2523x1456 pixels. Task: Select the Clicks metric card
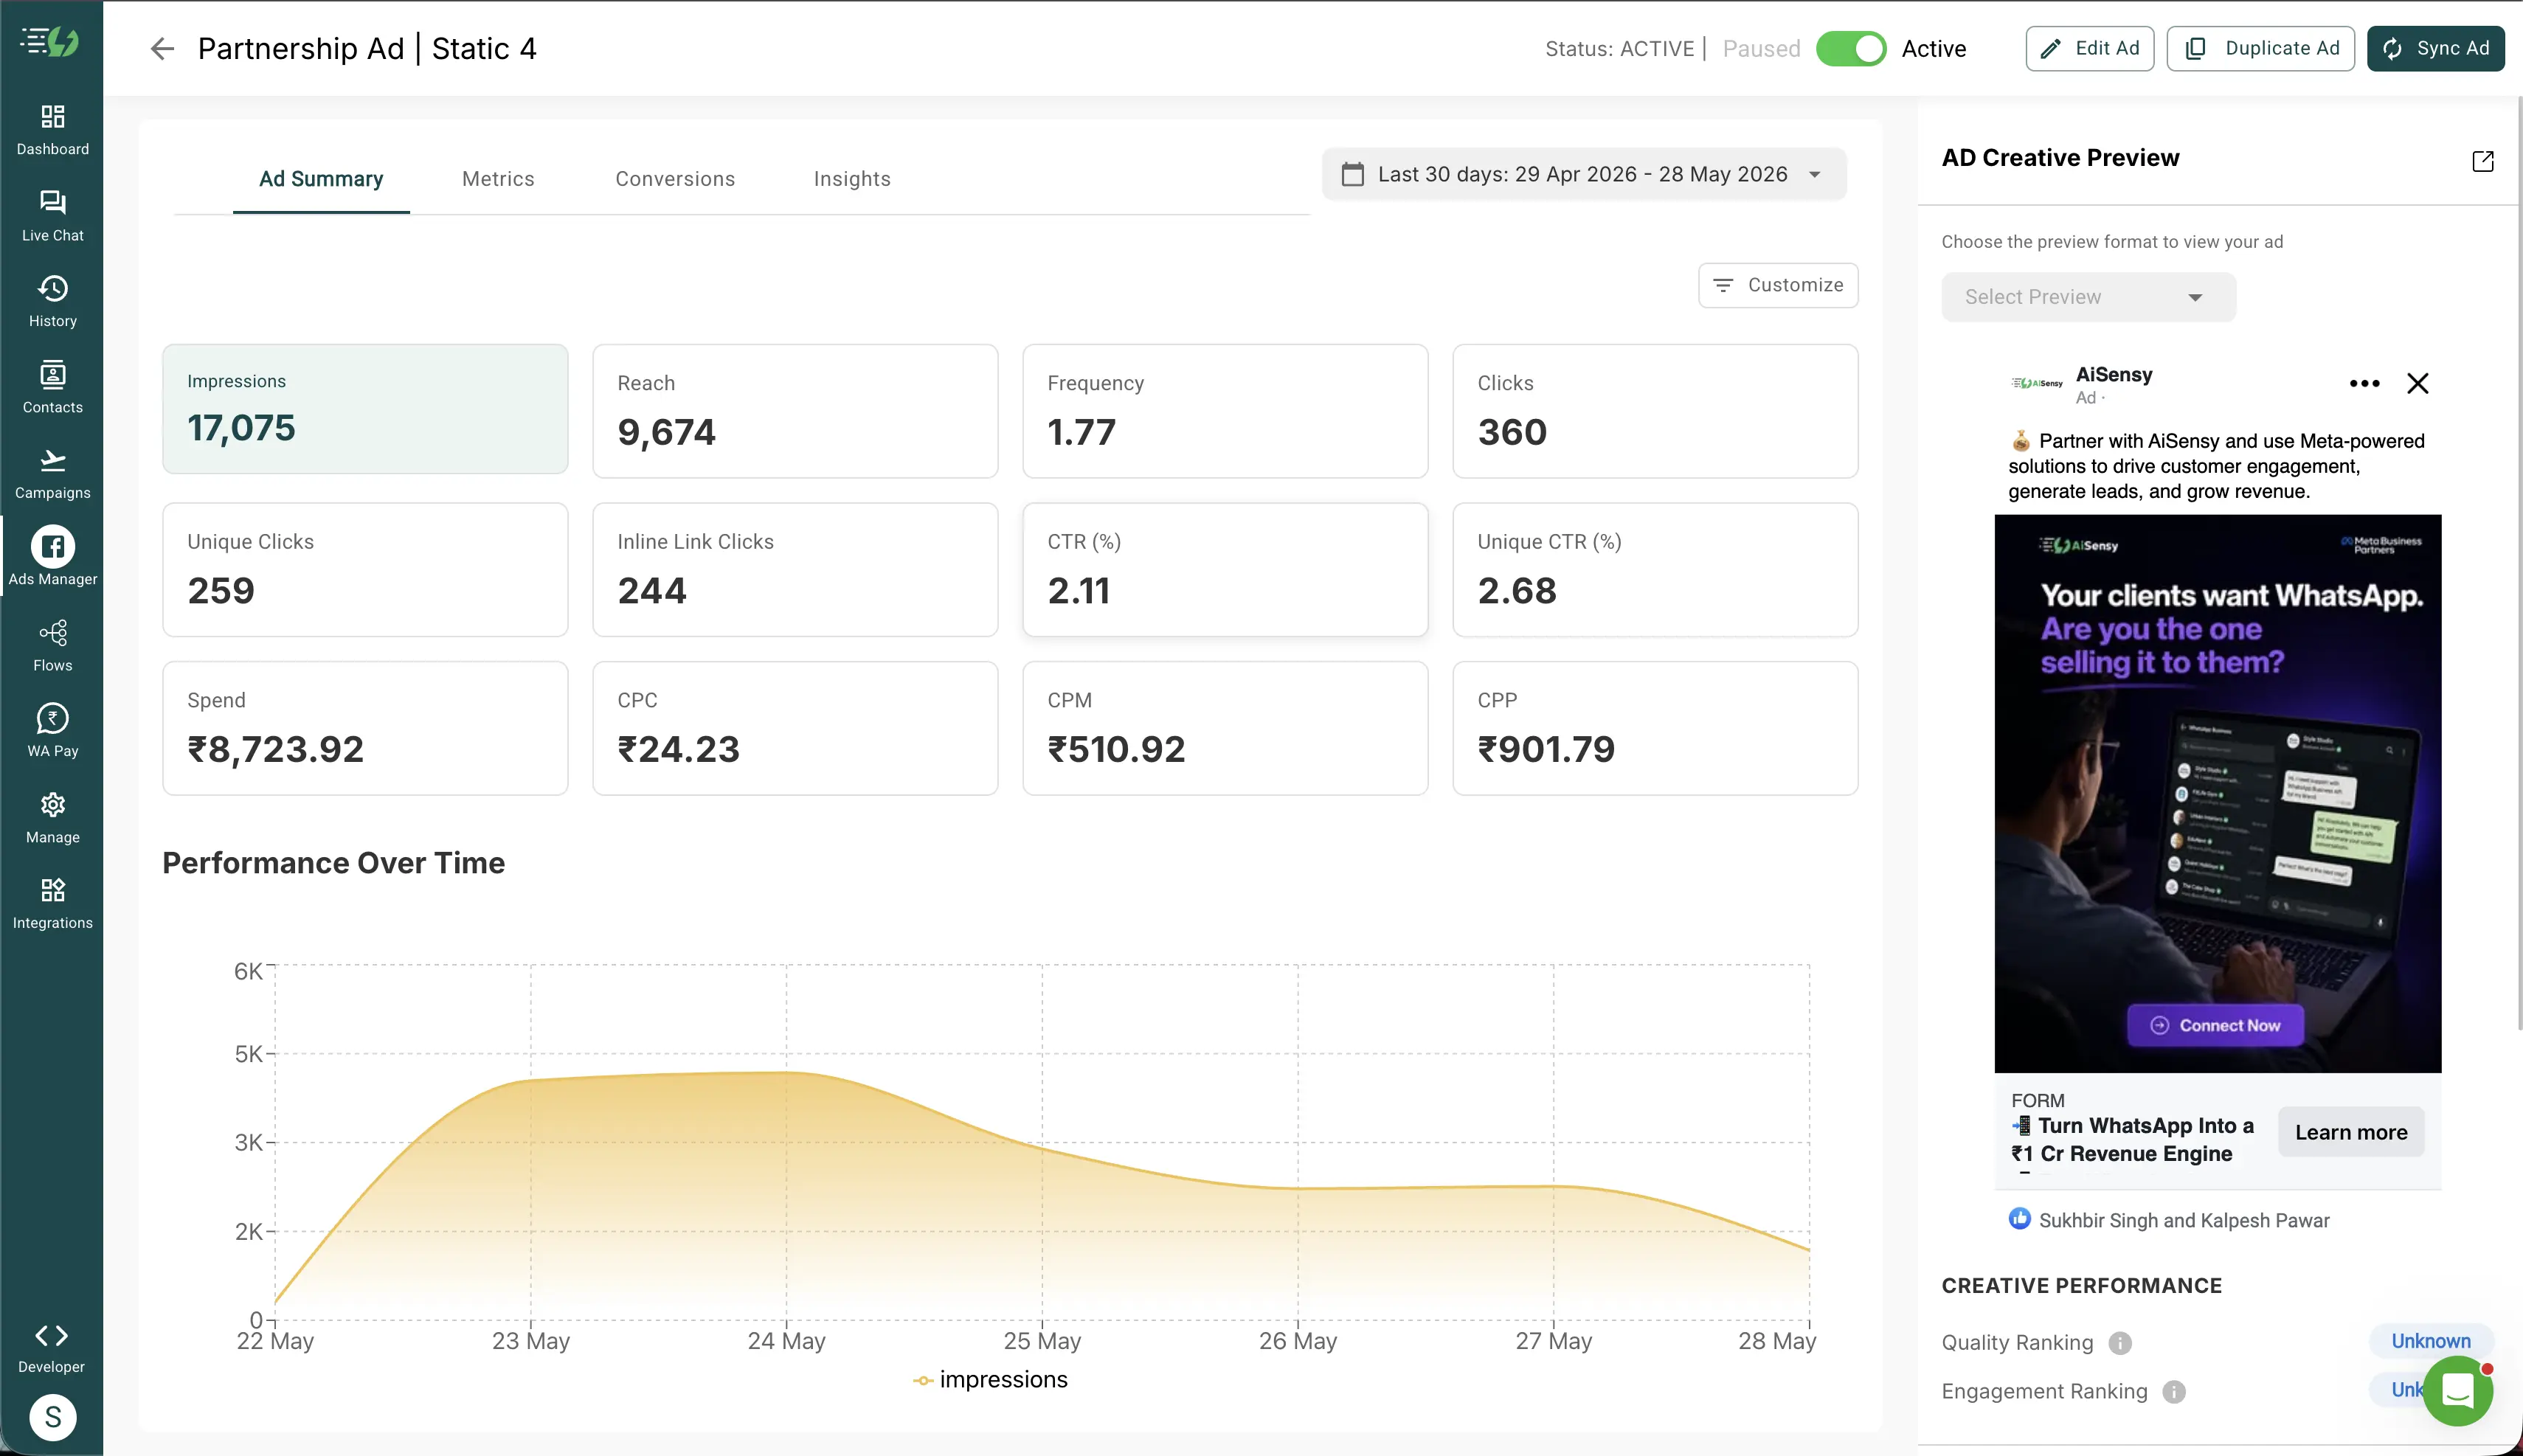1655,411
